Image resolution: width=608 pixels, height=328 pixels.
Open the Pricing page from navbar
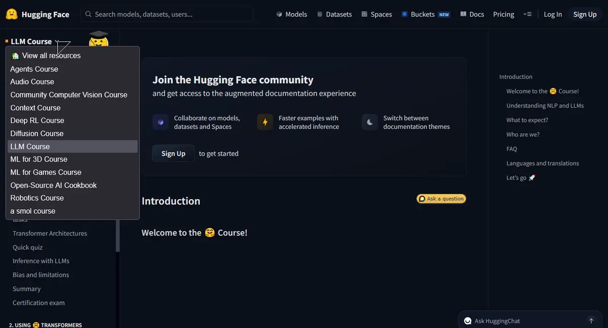point(504,14)
